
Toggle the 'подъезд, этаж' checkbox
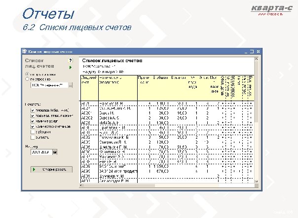click(33, 116)
